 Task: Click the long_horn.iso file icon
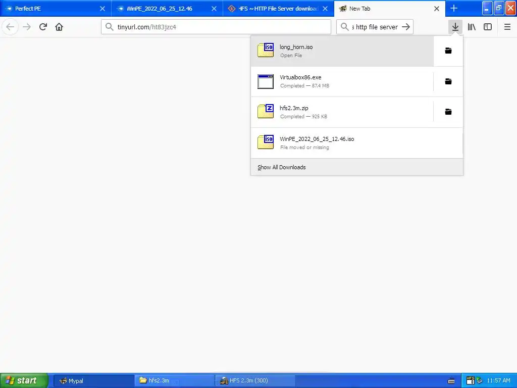point(266,50)
